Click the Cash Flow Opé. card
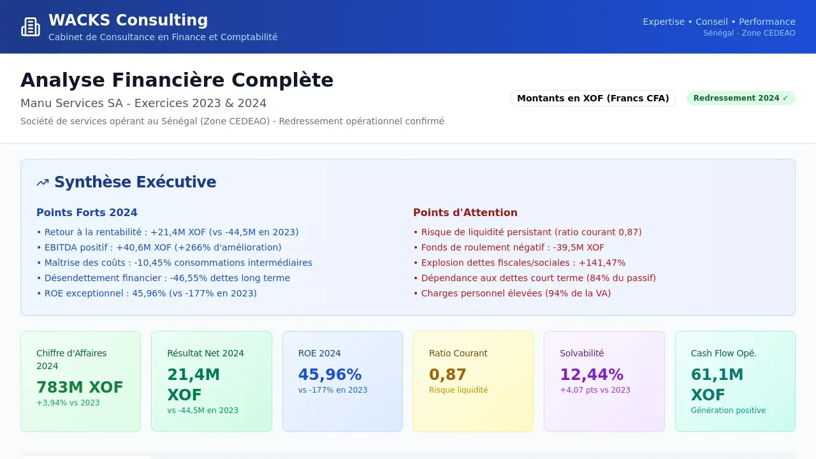 point(734,381)
